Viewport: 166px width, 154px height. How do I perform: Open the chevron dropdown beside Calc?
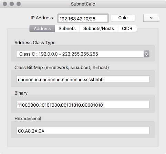click(151, 18)
